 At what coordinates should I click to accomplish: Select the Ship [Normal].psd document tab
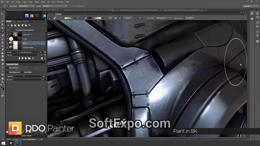pos(89,10)
